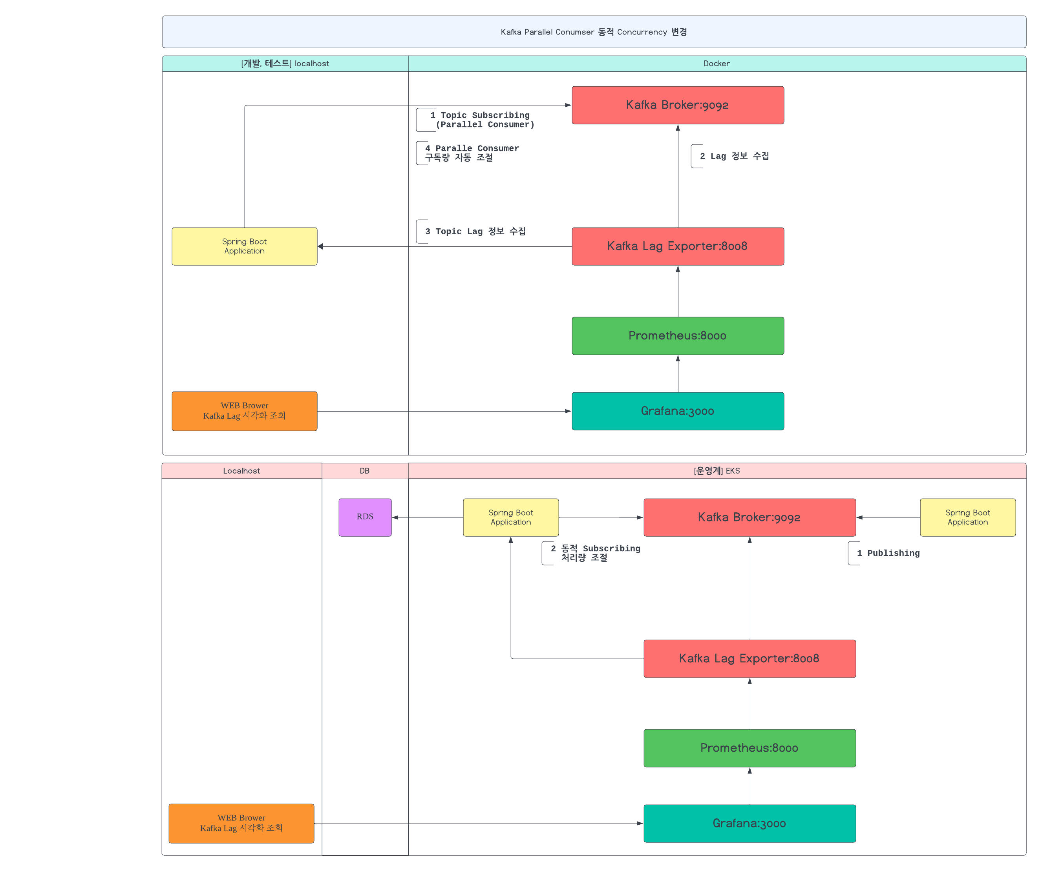The width and height of the screenshot is (1042, 871).
Task: Click top WEB Brower Kafka Lag box
Action: click(244, 411)
